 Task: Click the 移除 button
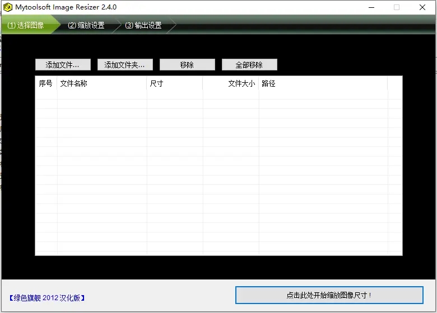(x=187, y=65)
